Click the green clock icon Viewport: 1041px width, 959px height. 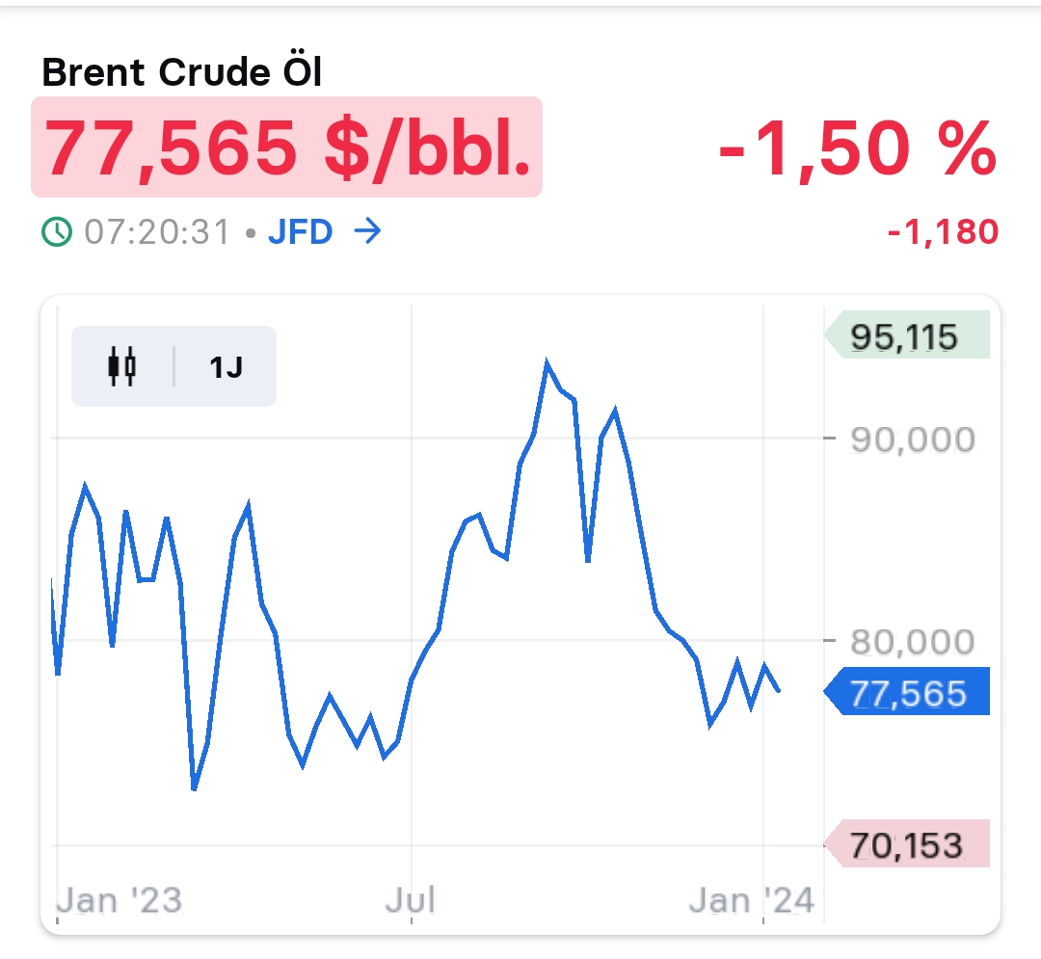(57, 231)
